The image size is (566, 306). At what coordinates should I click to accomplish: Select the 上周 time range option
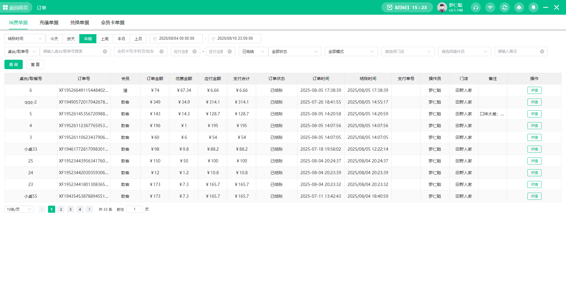(x=105, y=39)
